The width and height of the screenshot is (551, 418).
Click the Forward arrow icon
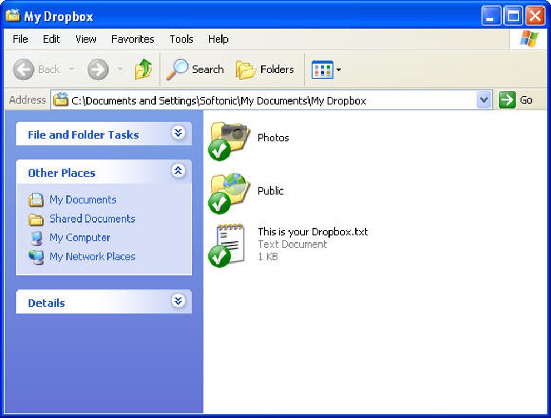point(98,69)
